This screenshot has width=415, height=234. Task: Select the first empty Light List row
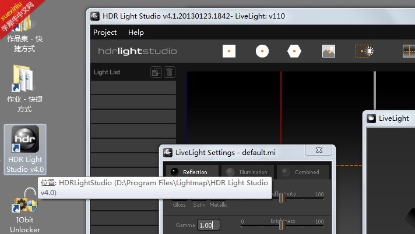pos(133,88)
